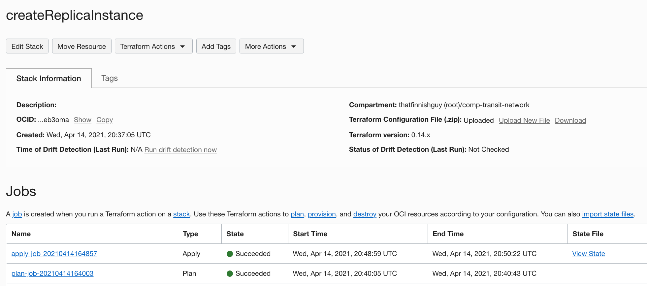Open the 'job' help link
The height and width of the screenshot is (286, 647).
tap(17, 214)
